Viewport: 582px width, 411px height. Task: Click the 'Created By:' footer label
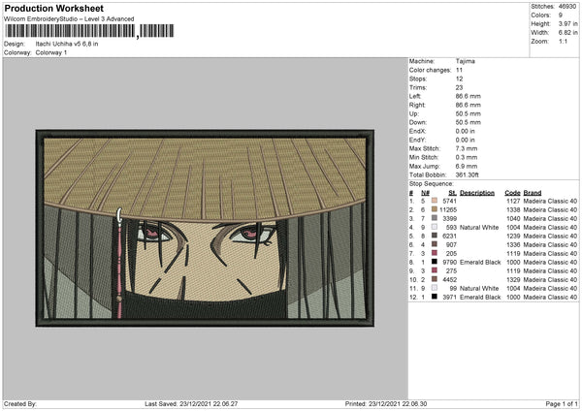click(x=20, y=403)
